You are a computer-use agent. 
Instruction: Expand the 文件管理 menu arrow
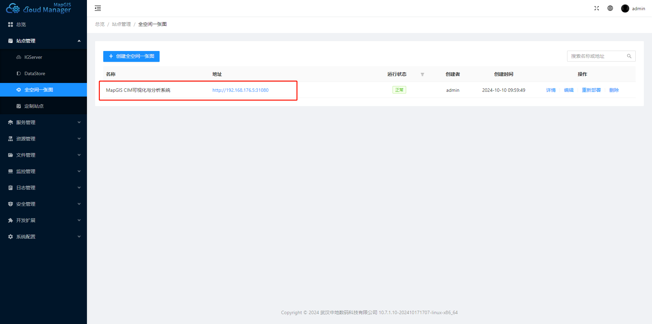79,155
